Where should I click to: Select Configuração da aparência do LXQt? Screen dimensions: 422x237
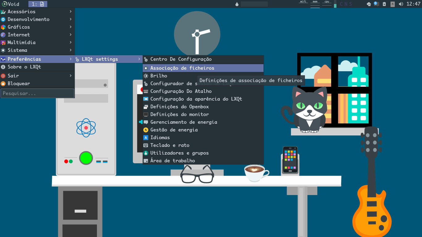196,99
